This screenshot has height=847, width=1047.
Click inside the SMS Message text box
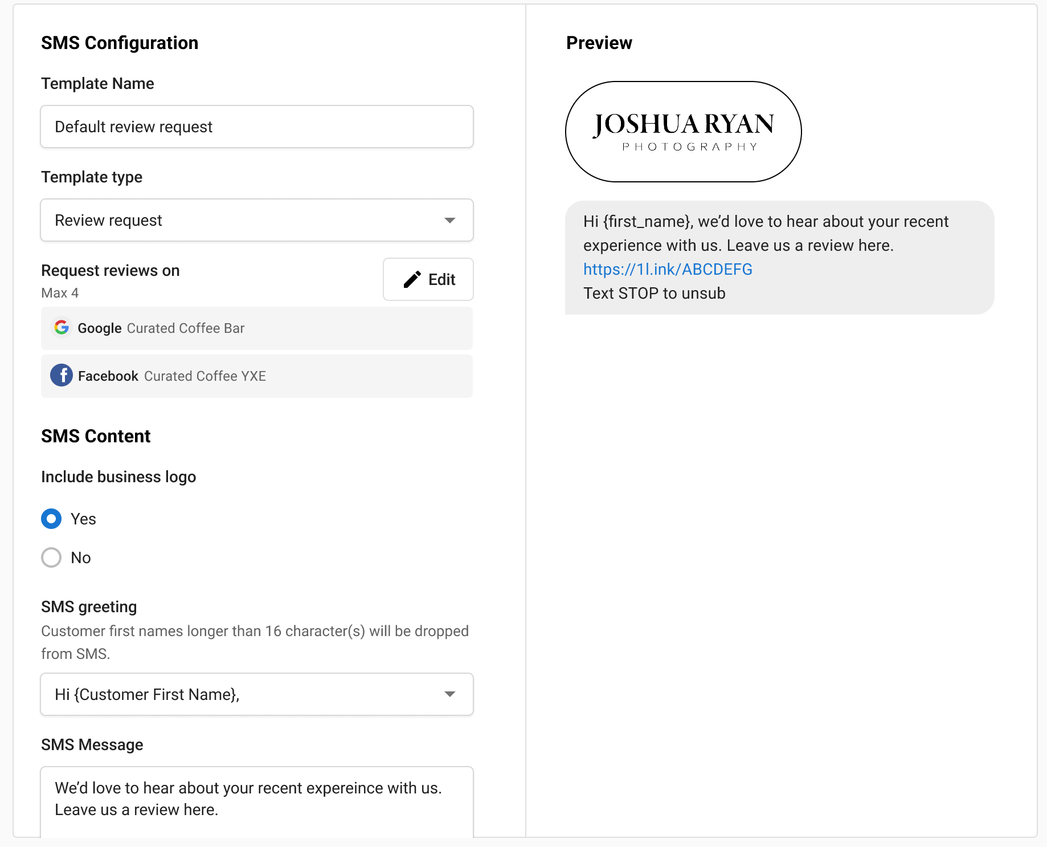pos(256,798)
